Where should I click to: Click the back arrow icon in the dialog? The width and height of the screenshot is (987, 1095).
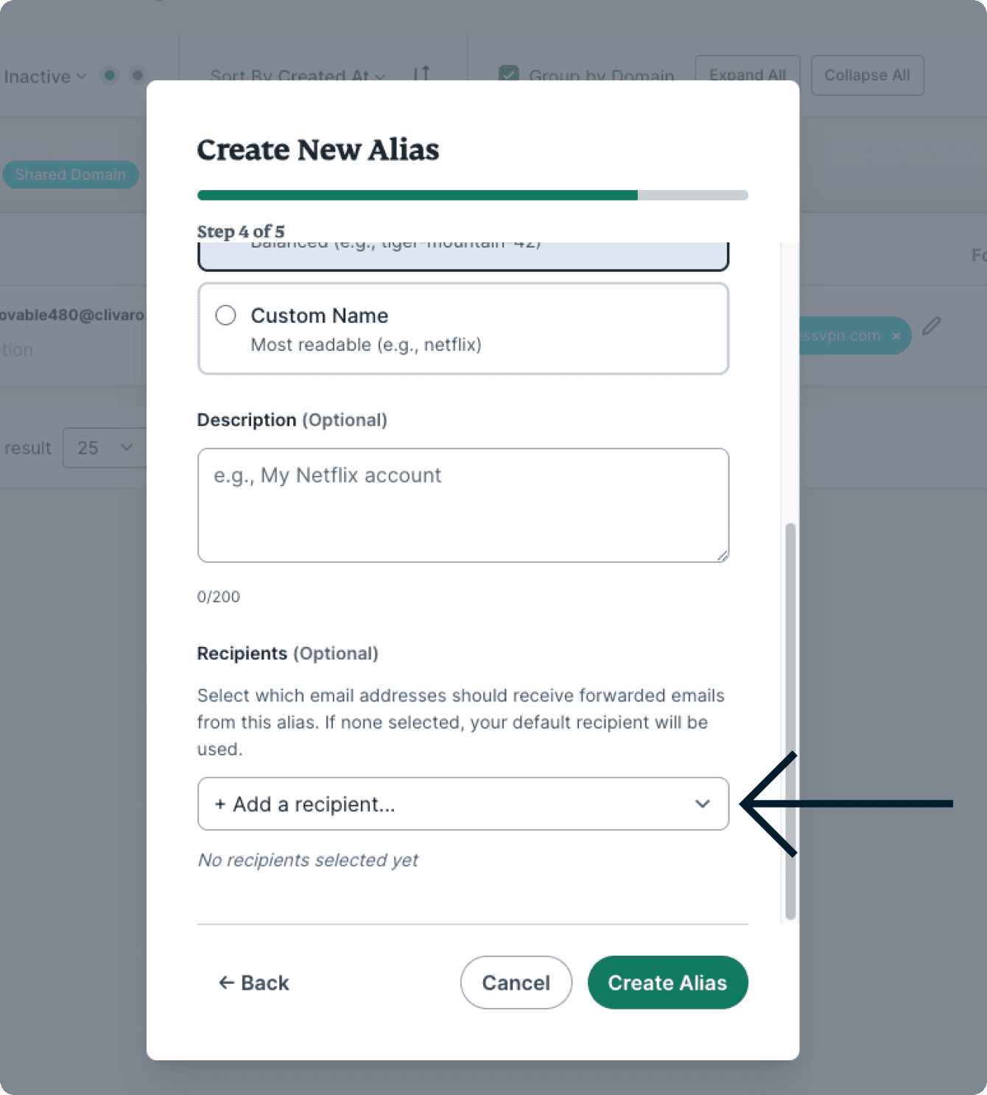(226, 982)
